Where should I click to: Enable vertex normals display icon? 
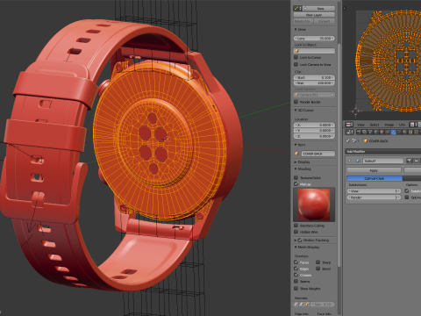tap(296, 305)
